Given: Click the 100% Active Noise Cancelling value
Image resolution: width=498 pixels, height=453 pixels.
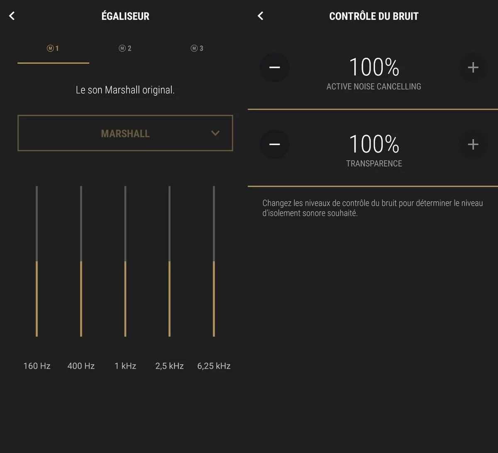Looking at the screenshot, I should 374,67.
